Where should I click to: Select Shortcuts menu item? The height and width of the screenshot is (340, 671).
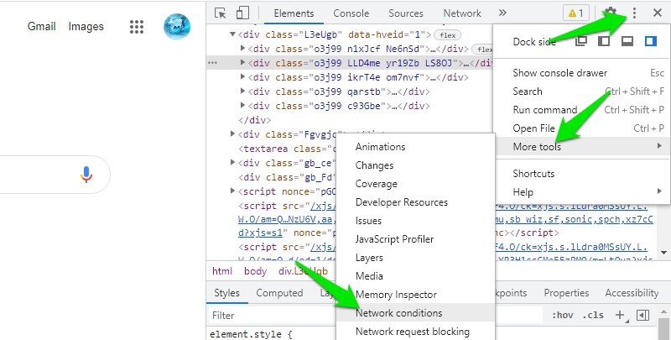pyautogui.click(x=581, y=174)
